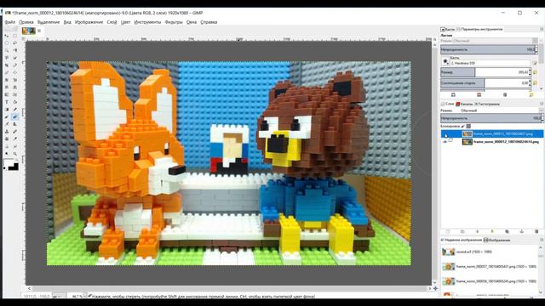Switch to the Изображения tab

[x=496, y=240]
